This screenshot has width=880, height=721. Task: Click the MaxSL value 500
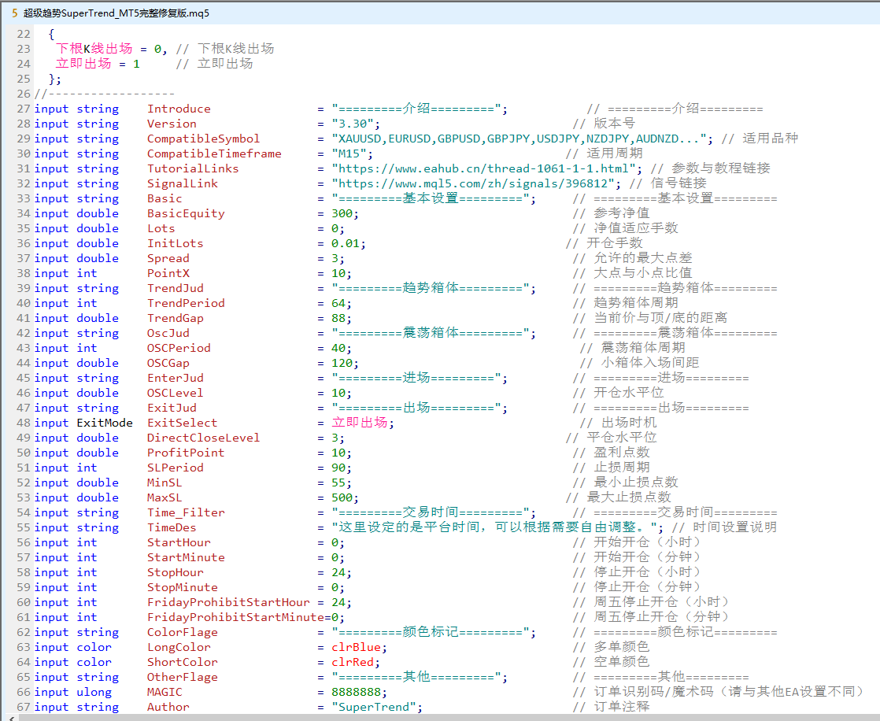(x=342, y=497)
